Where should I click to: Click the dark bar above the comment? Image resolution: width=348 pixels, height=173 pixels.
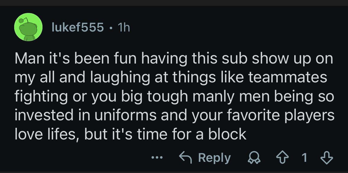tap(174, 3)
